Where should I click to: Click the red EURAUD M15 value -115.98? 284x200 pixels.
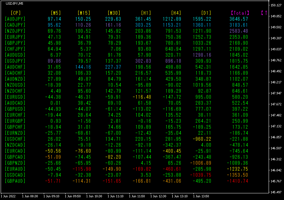(x=82, y=169)
